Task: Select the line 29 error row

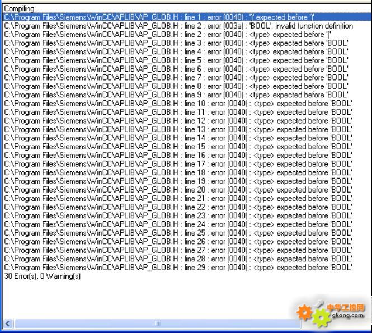Action: coord(178,268)
